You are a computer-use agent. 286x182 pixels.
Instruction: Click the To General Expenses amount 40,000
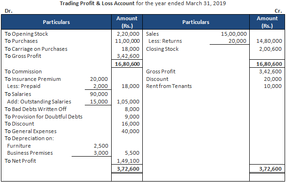tap(131, 131)
